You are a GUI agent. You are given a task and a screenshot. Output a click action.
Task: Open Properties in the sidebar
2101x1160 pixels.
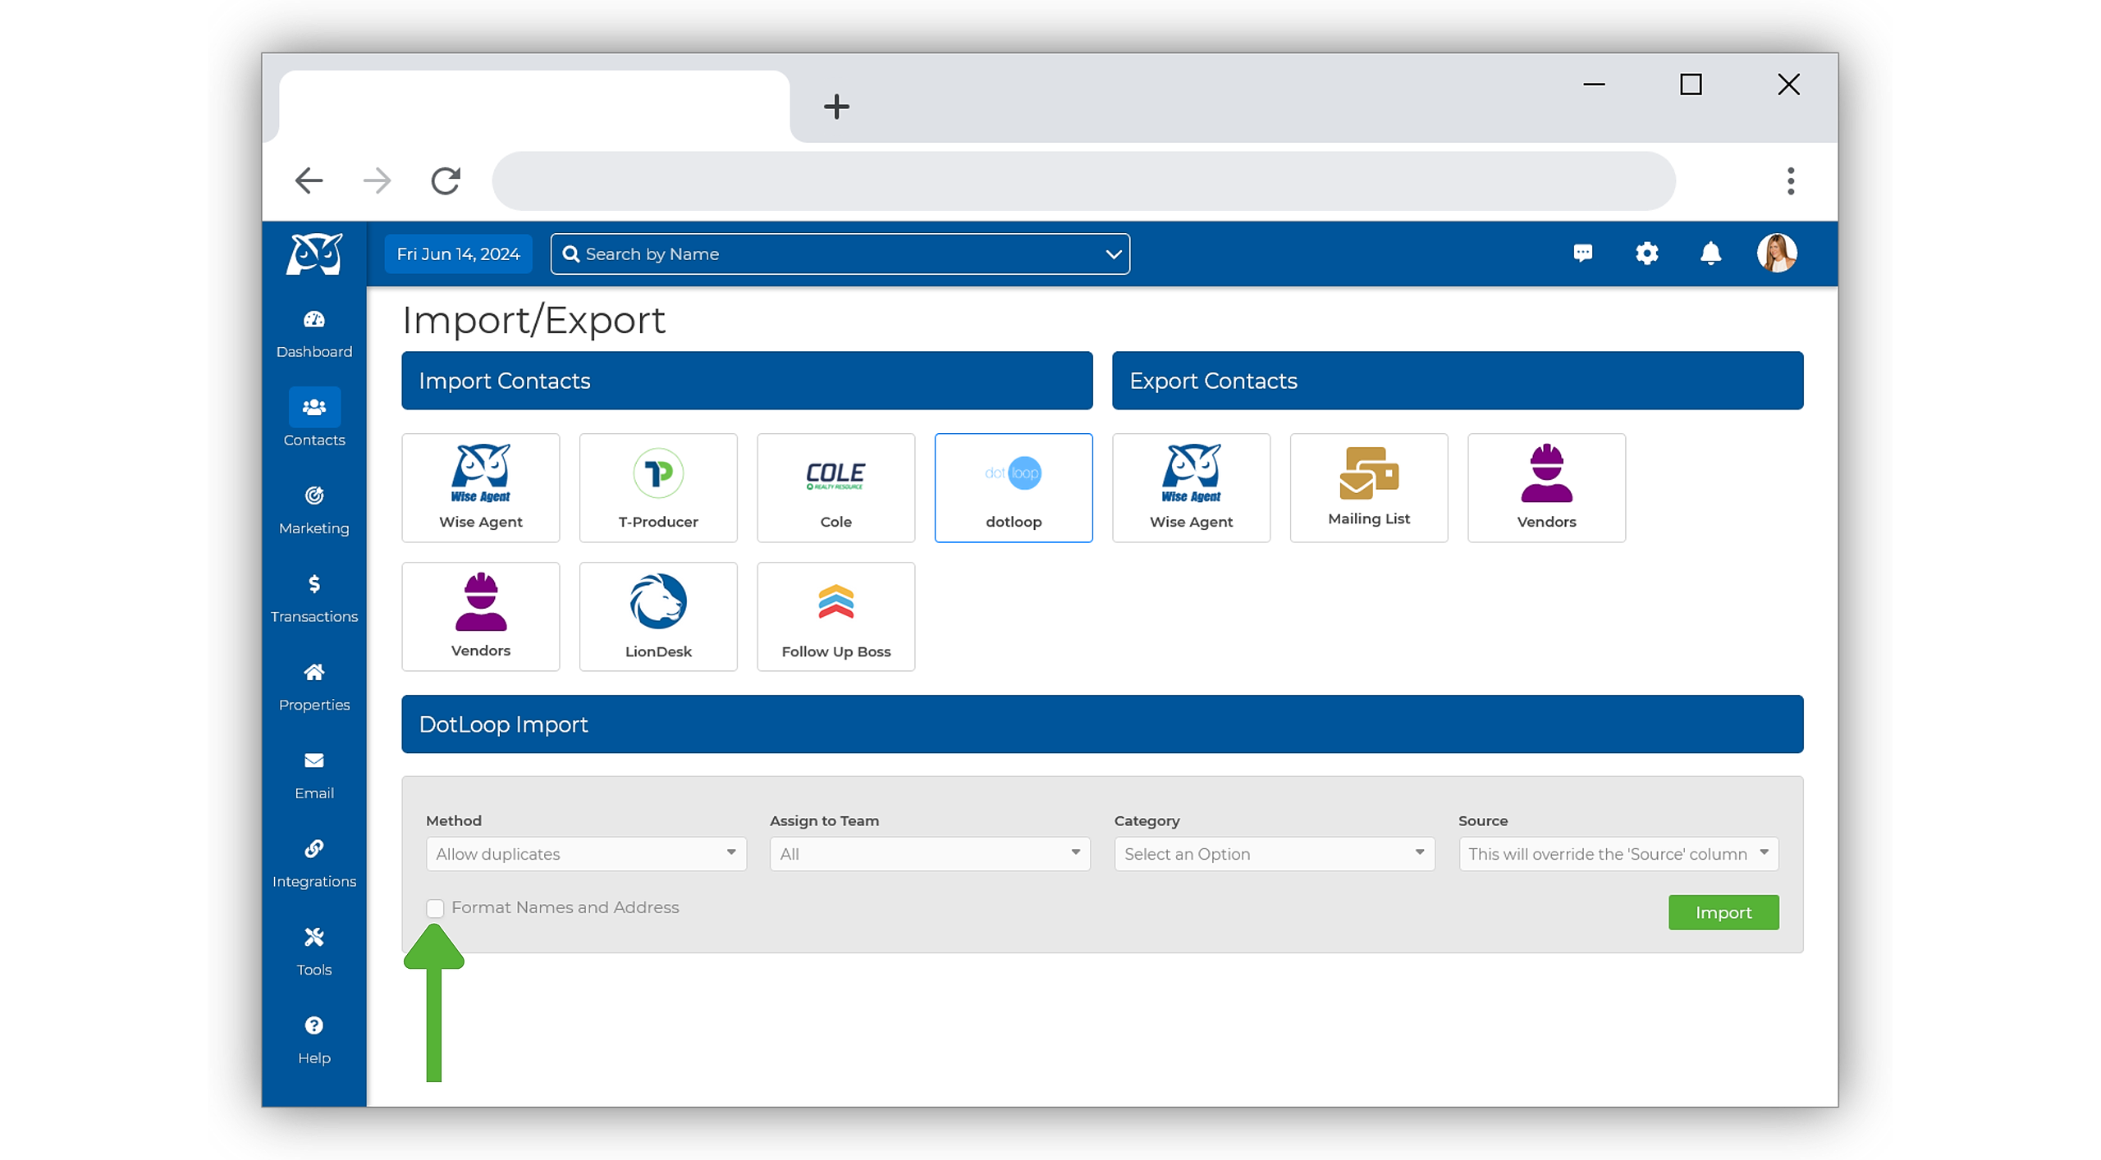click(x=314, y=687)
